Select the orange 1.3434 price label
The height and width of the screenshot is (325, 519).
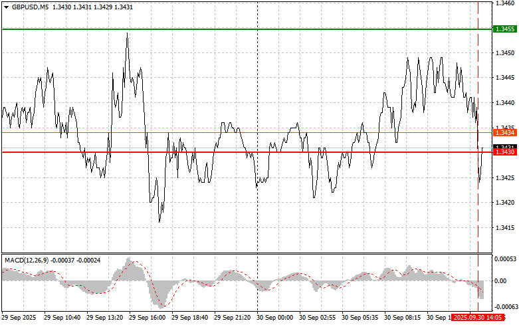click(x=504, y=133)
